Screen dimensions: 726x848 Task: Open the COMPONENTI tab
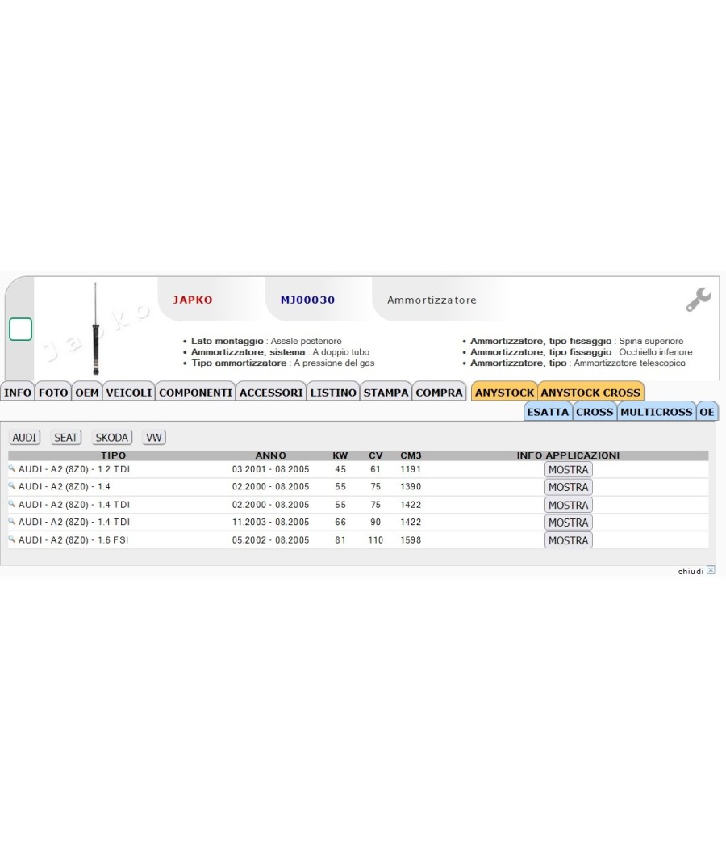point(195,393)
